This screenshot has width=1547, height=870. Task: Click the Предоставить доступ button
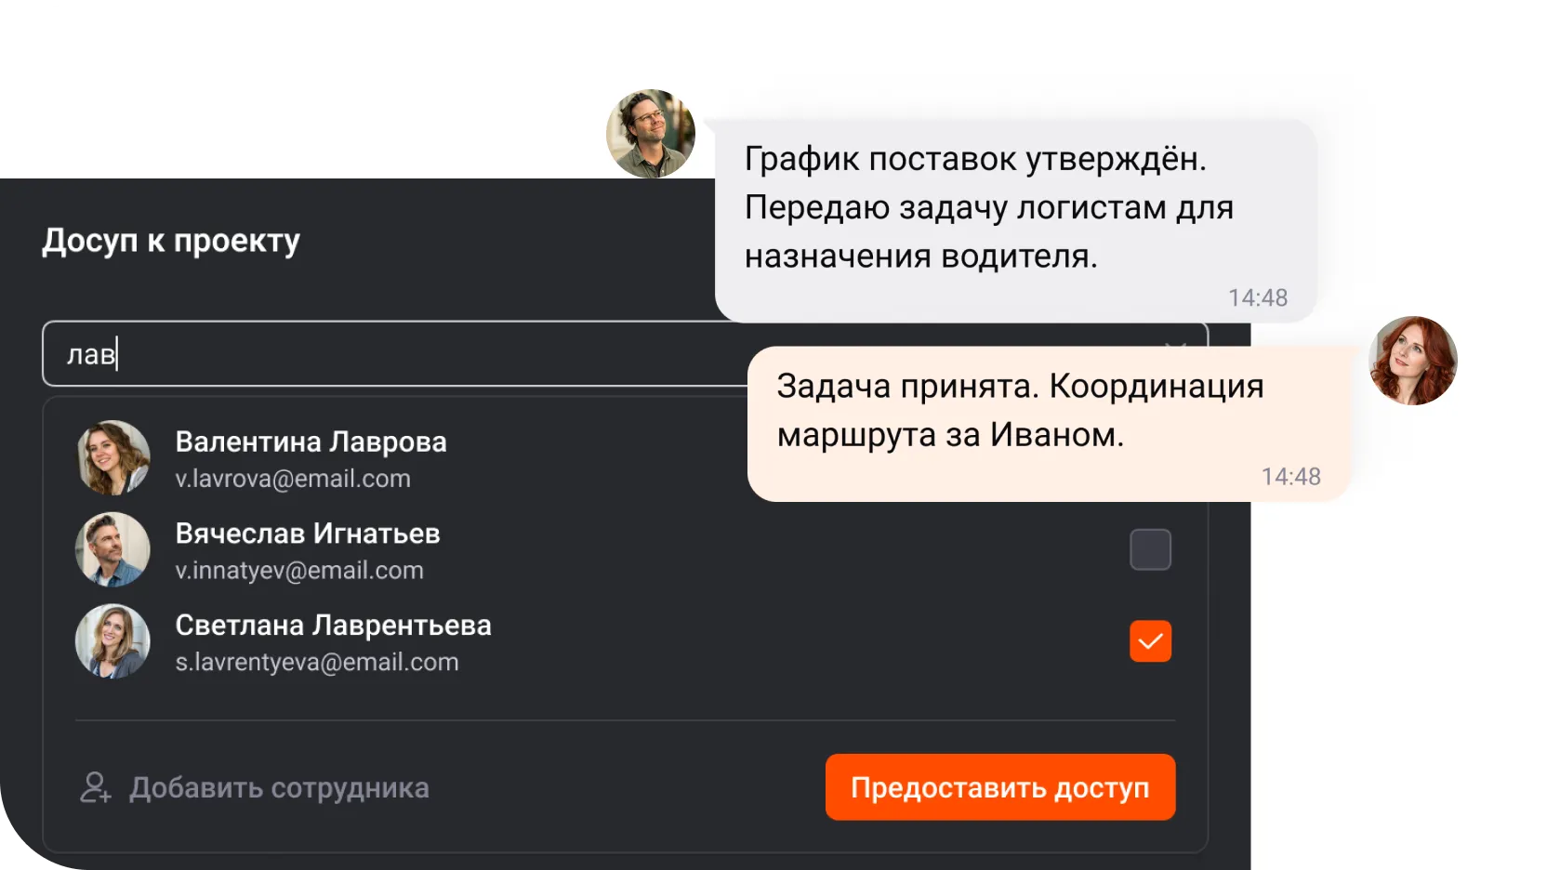(x=999, y=787)
